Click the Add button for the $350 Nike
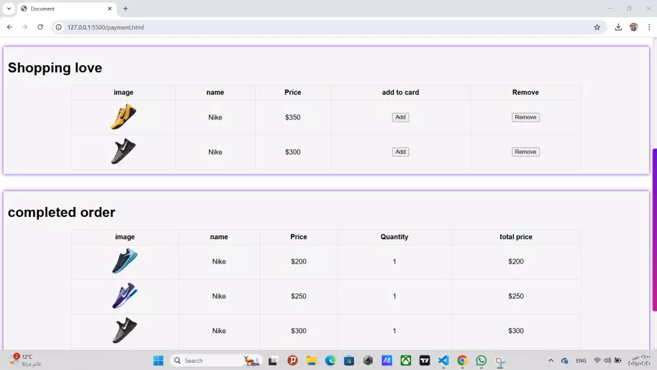This screenshot has width=657, height=370. 400,118
